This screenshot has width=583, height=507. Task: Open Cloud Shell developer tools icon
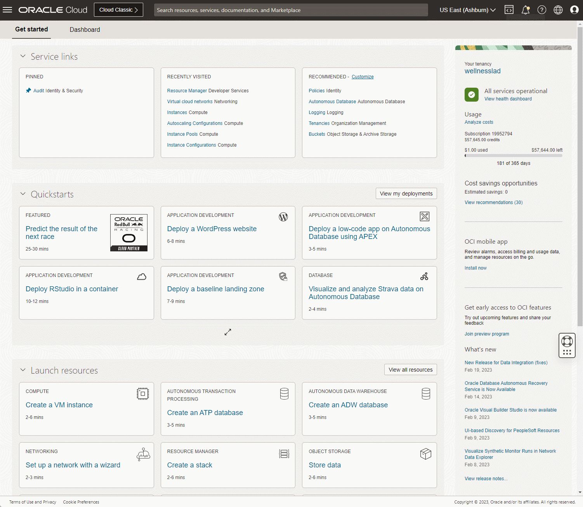click(509, 10)
